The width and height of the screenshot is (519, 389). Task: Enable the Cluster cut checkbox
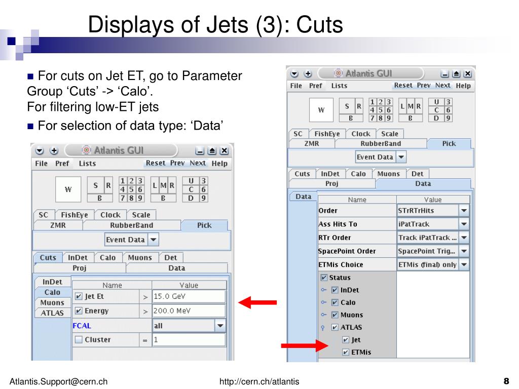(x=79, y=339)
